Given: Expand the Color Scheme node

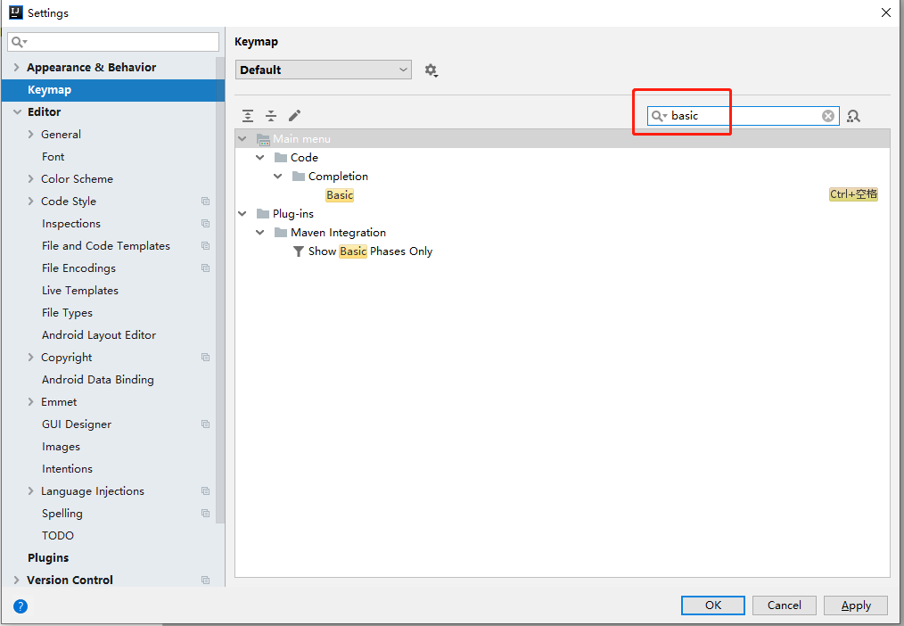Looking at the screenshot, I should [30, 178].
